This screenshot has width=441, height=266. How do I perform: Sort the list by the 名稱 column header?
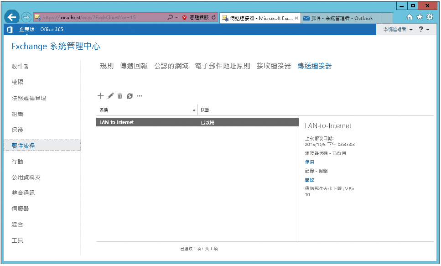point(147,110)
